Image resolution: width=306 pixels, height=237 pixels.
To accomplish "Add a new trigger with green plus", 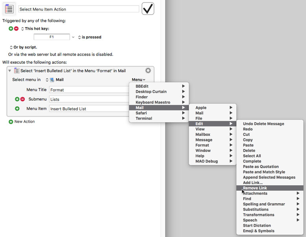I will click(x=11, y=29).
